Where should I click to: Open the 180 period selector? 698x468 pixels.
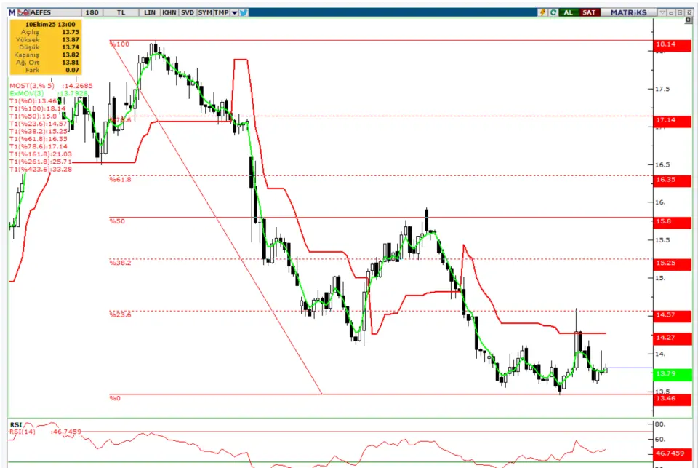click(x=92, y=12)
